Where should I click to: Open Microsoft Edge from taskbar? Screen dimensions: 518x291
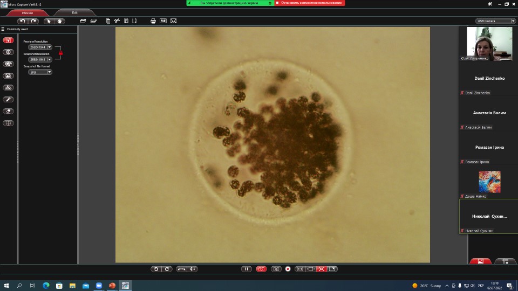coord(46,286)
